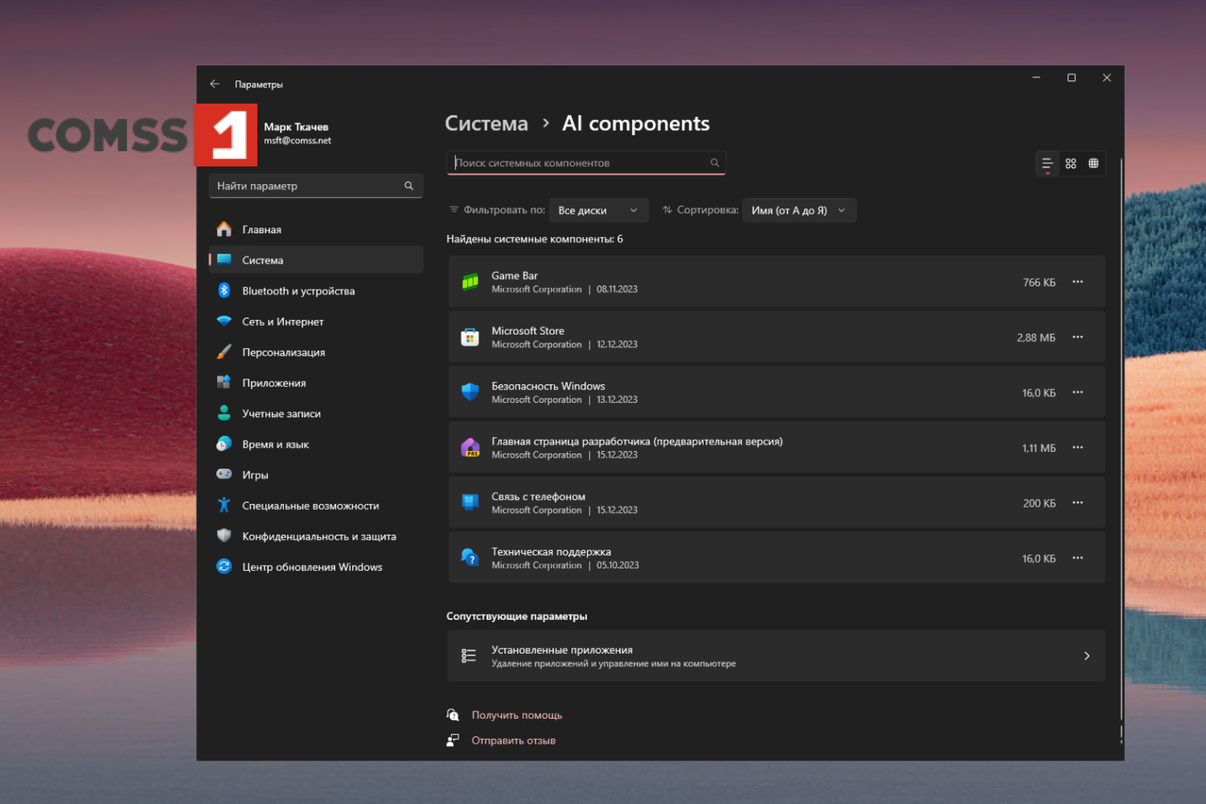Image resolution: width=1206 pixels, height=804 pixels.
Task: Open Время и язык settings
Action: [x=316, y=445]
